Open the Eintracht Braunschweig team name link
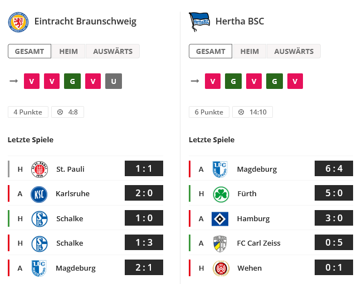The width and height of the screenshot is (362, 284). [85, 21]
